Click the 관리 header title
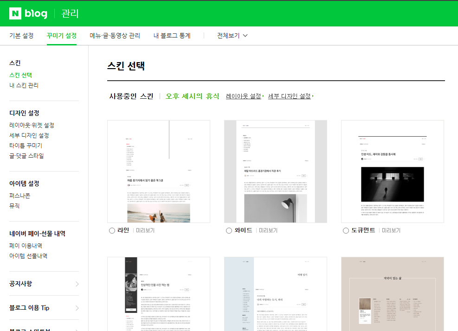Image resolution: width=458 pixels, height=331 pixels. pyautogui.click(x=70, y=13)
